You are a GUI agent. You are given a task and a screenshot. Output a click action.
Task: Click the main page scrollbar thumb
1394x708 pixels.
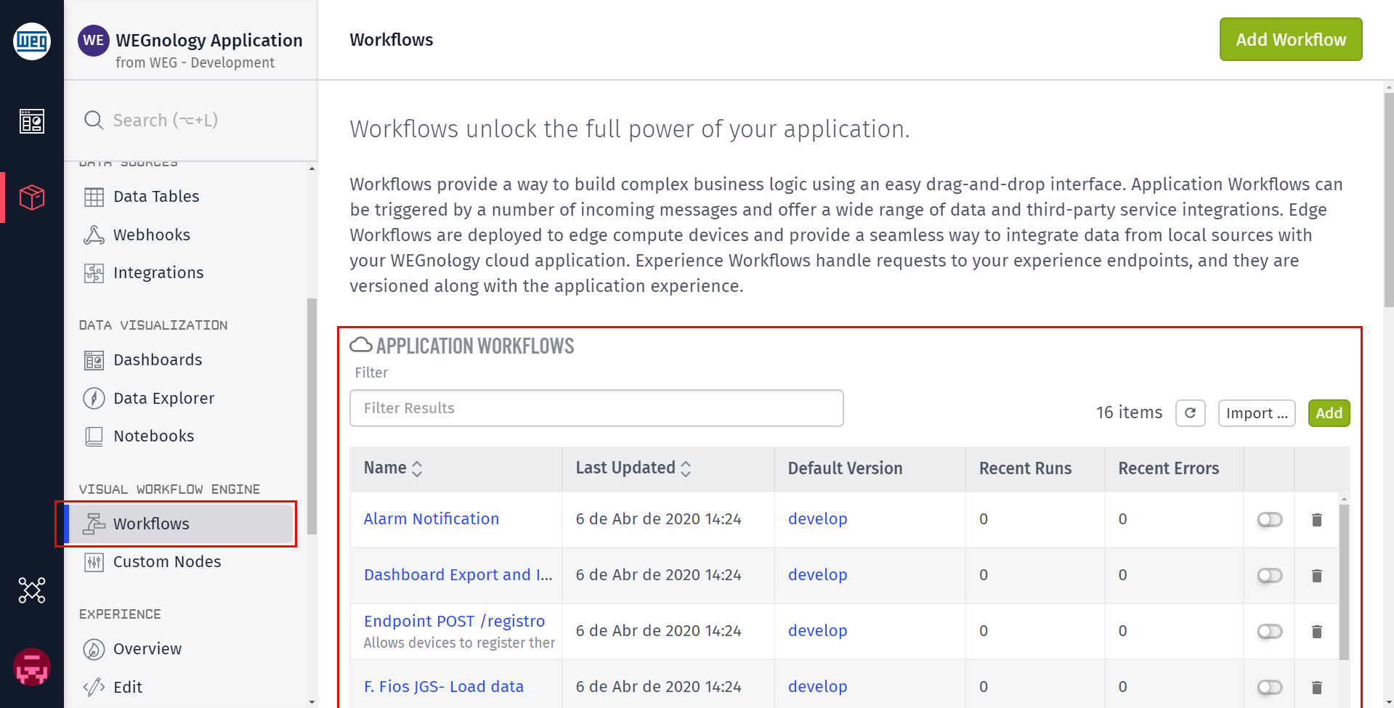click(x=1388, y=201)
